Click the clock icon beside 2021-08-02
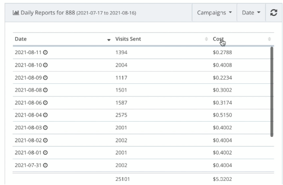 click(46, 140)
